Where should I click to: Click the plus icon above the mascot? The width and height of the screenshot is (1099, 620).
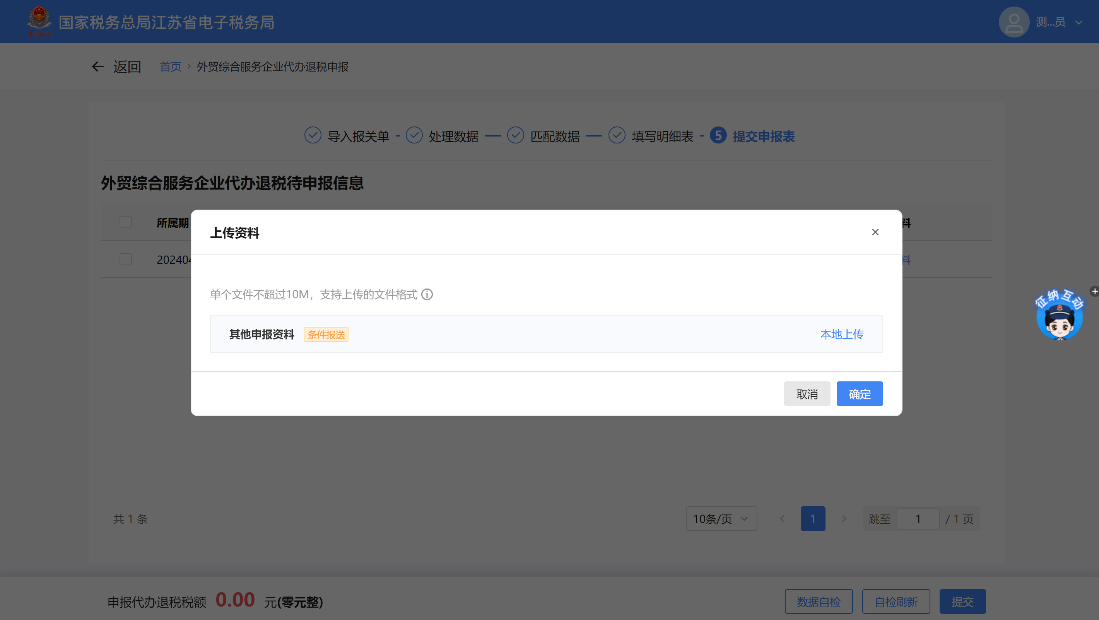point(1094,292)
